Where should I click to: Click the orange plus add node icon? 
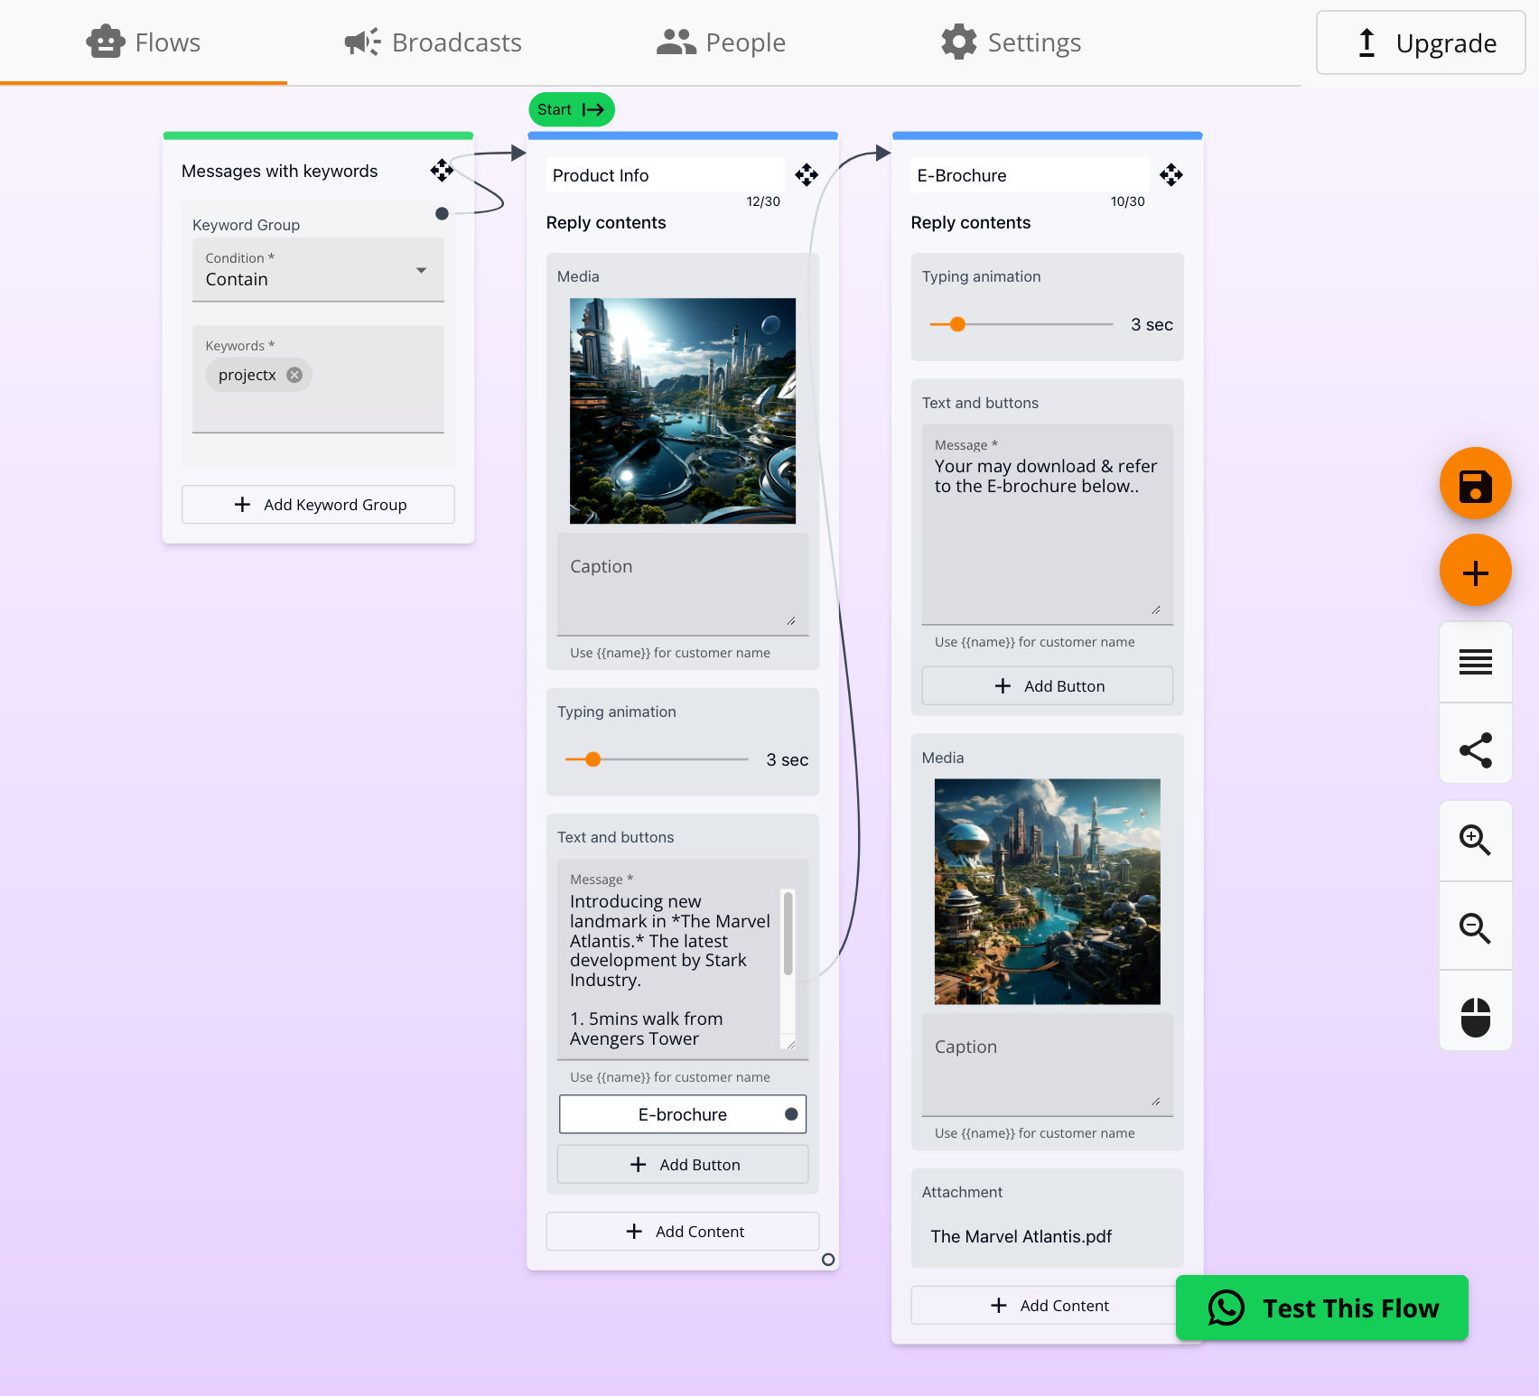tap(1475, 572)
